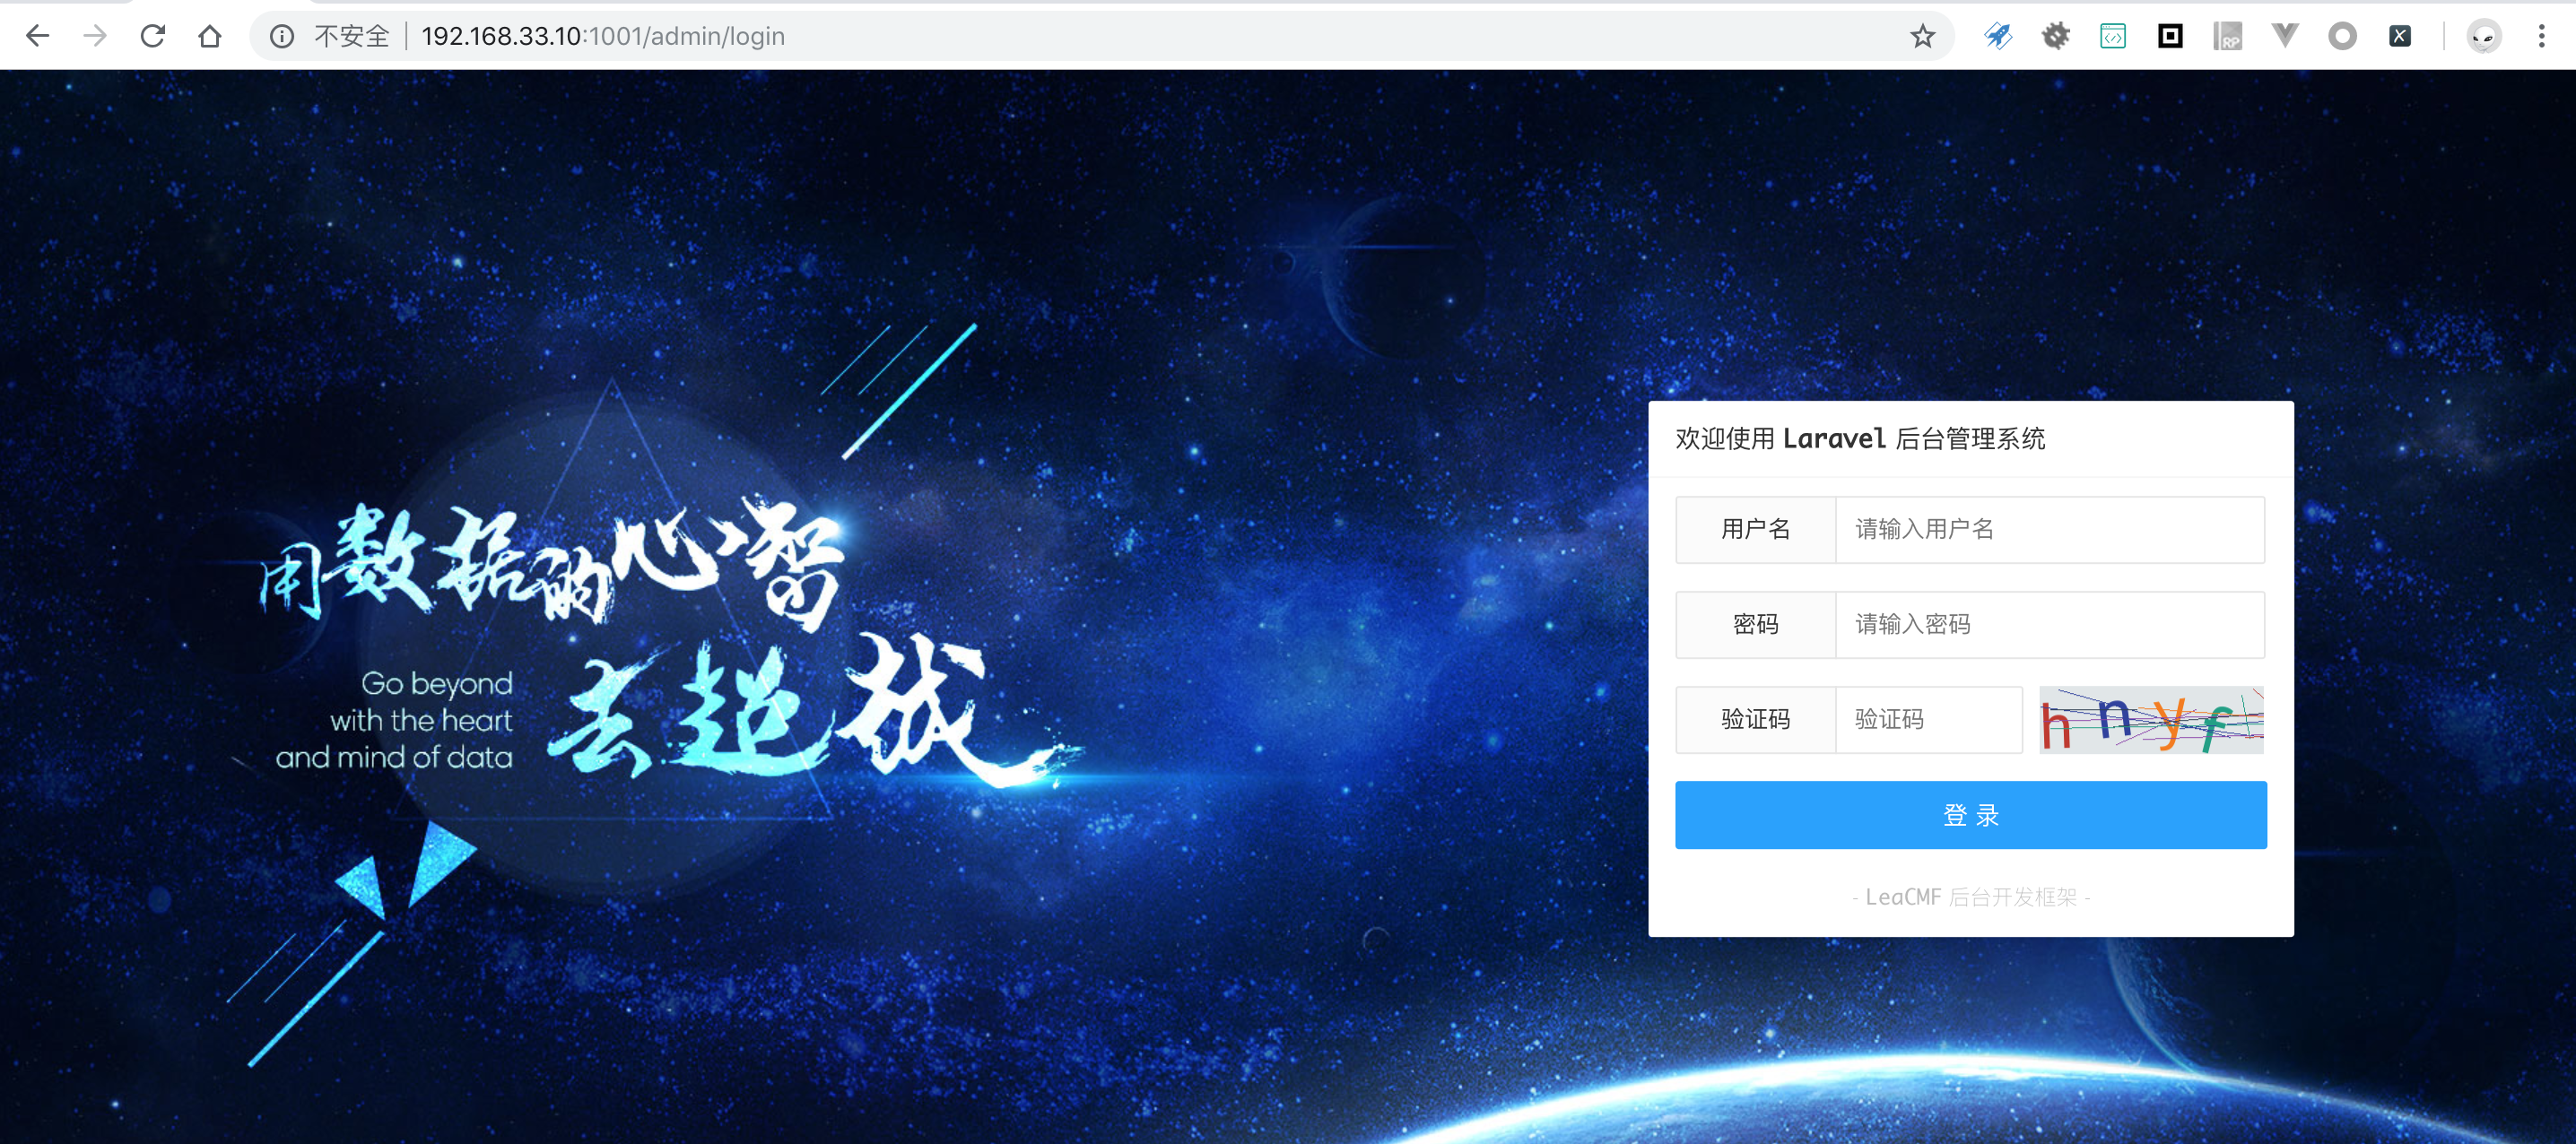Image resolution: width=2576 pixels, height=1144 pixels.
Task: Go to the browser home page
Action: pyautogui.click(x=209, y=36)
